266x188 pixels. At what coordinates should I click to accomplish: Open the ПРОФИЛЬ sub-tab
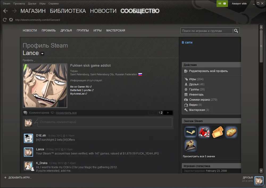coord(49,31)
